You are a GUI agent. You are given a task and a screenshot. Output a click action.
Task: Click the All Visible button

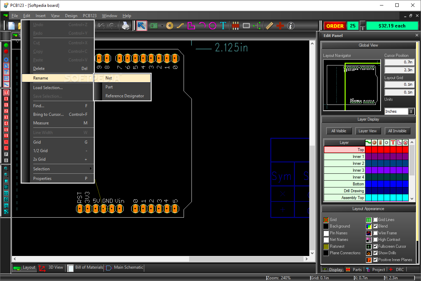[x=339, y=131]
